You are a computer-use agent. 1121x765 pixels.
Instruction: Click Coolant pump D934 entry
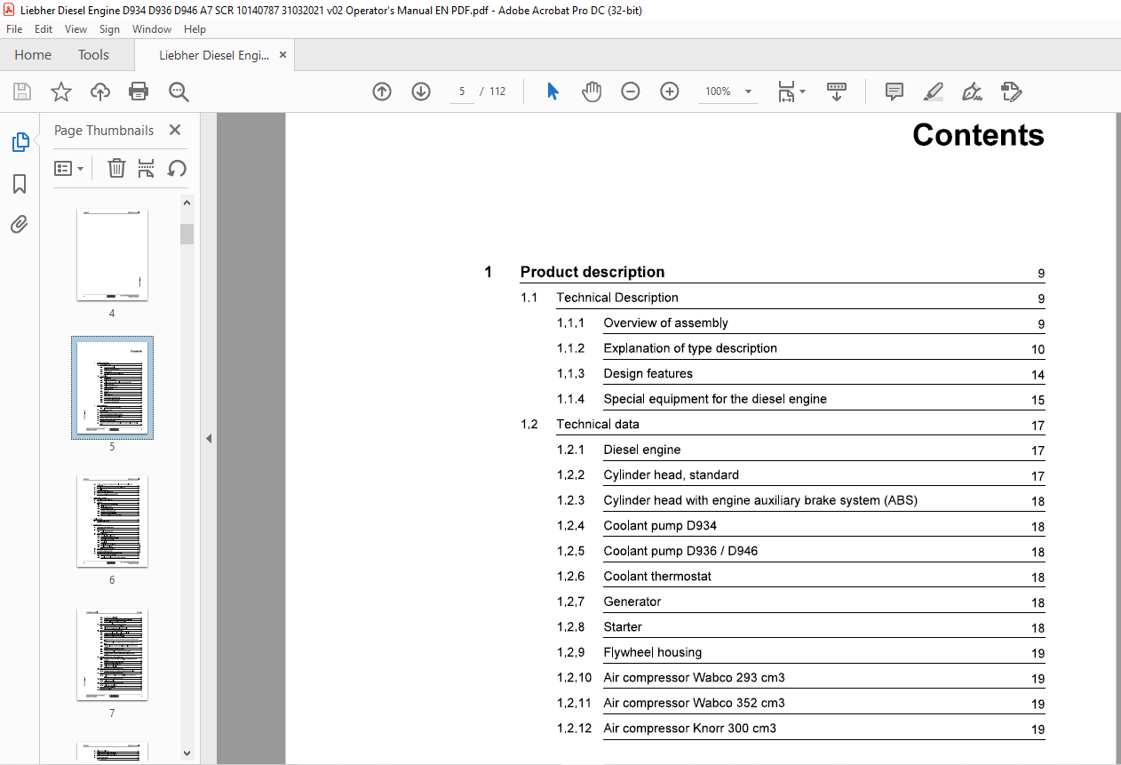(x=660, y=525)
